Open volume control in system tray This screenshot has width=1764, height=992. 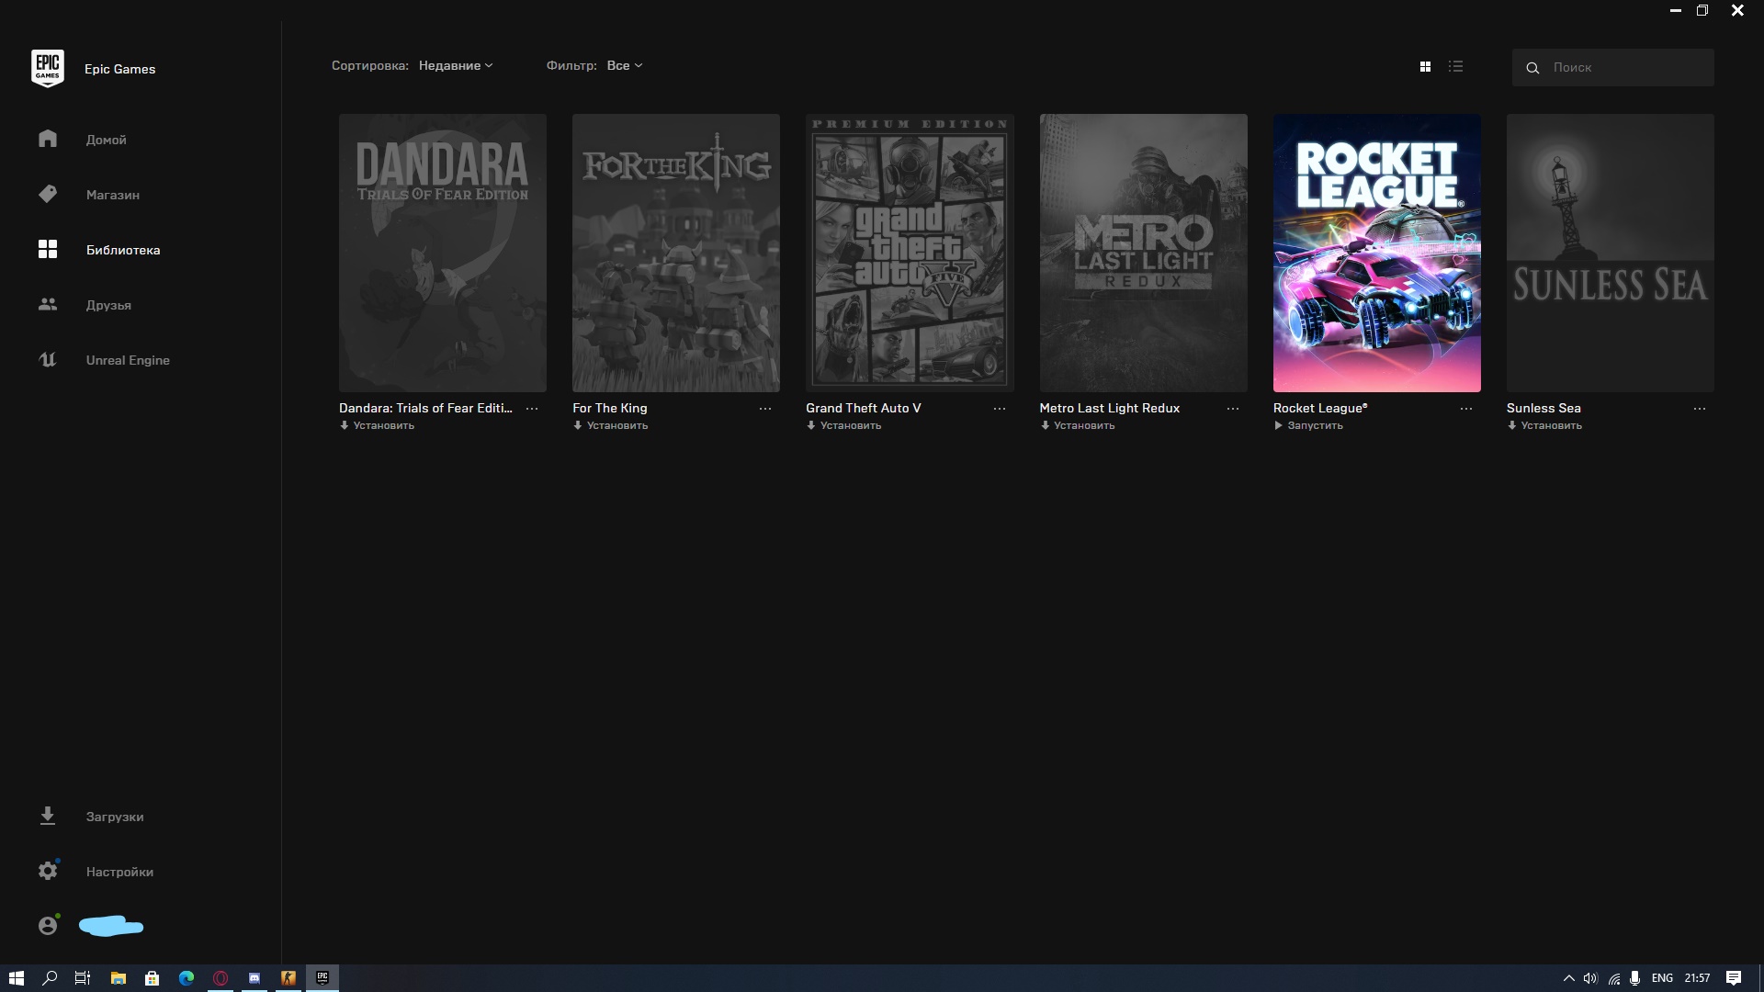(x=1590, y=978)
